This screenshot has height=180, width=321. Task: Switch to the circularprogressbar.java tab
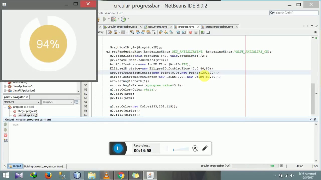[x=219, y=27]
